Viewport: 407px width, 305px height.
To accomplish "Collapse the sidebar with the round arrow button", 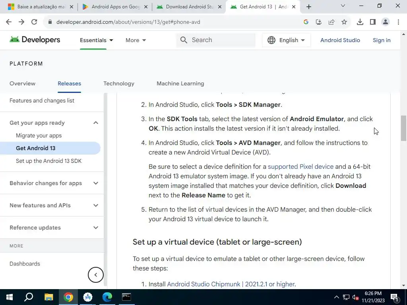I will [95, 275].
